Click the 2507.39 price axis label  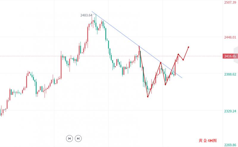(230, 2)
